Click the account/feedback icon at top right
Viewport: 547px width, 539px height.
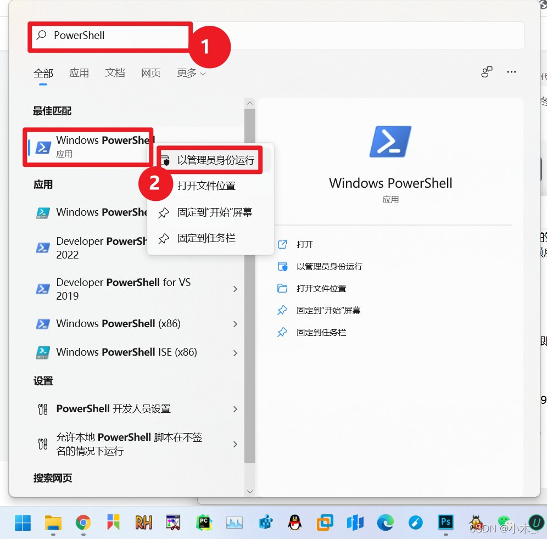(x=487, y=72)
